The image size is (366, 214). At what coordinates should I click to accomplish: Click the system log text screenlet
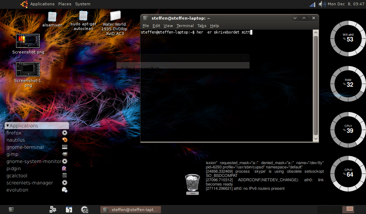[265, 175]
